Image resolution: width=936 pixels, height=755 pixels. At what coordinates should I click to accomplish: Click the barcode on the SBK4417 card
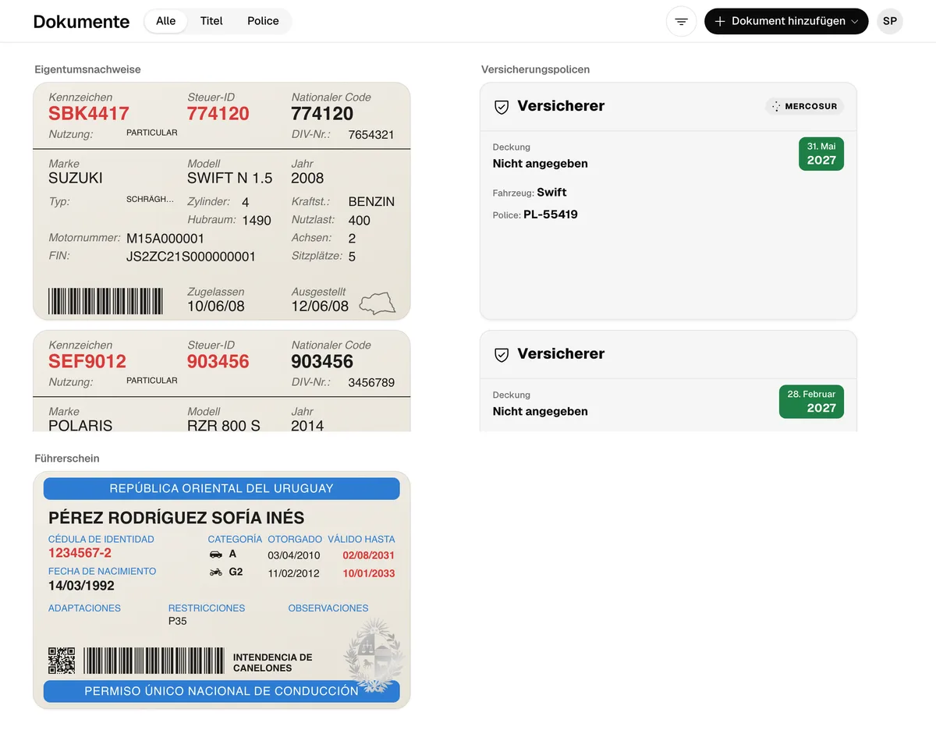click(x=106, y=301)
